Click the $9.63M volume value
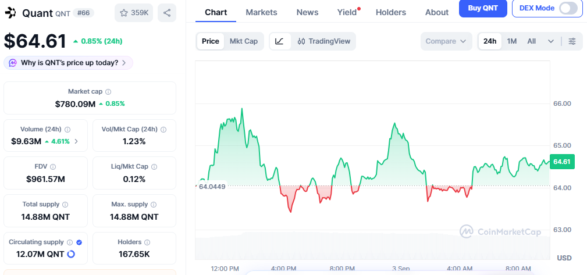This screenshot has width=587, height=275. click(x=26, y=141)
